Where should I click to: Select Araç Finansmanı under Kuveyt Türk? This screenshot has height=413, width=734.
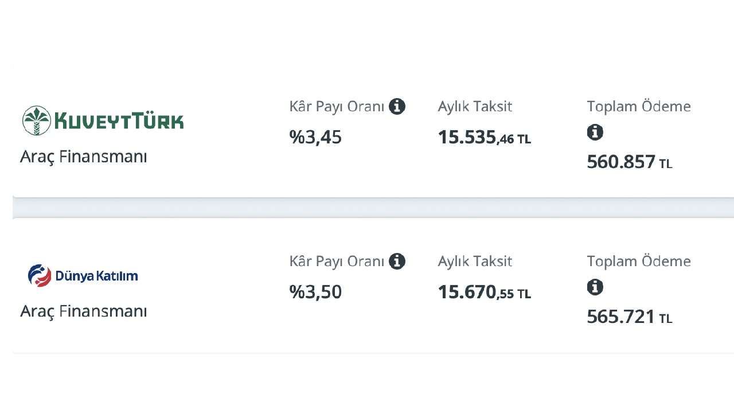[x=84, y=157]
